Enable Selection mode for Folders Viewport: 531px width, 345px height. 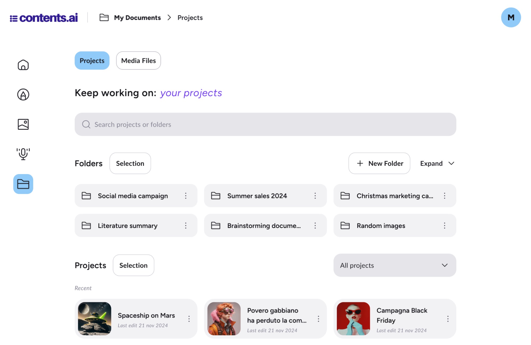[130, 163]
